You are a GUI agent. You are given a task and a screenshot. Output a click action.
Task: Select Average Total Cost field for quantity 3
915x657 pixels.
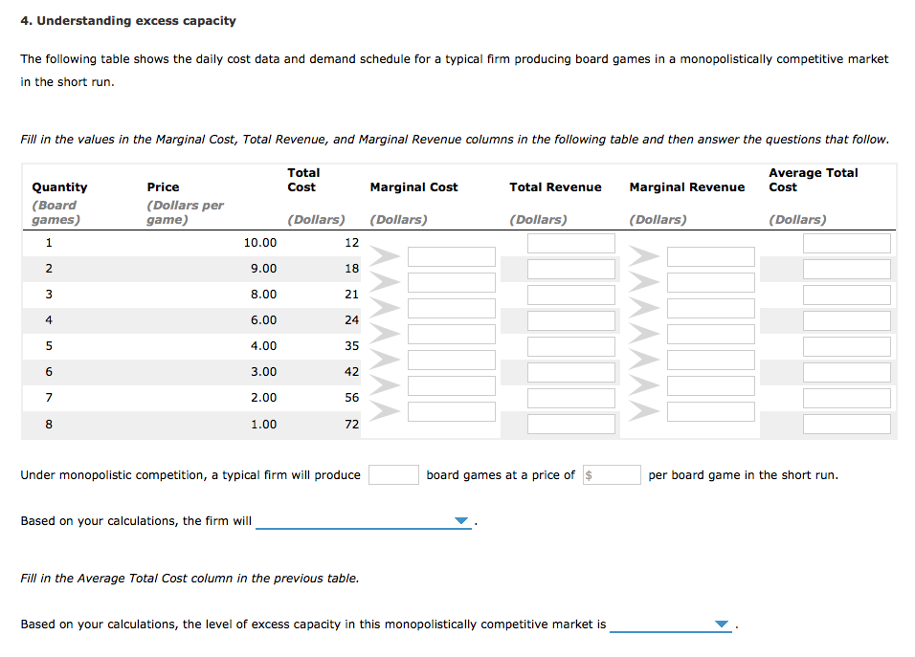tap(846, 295)
